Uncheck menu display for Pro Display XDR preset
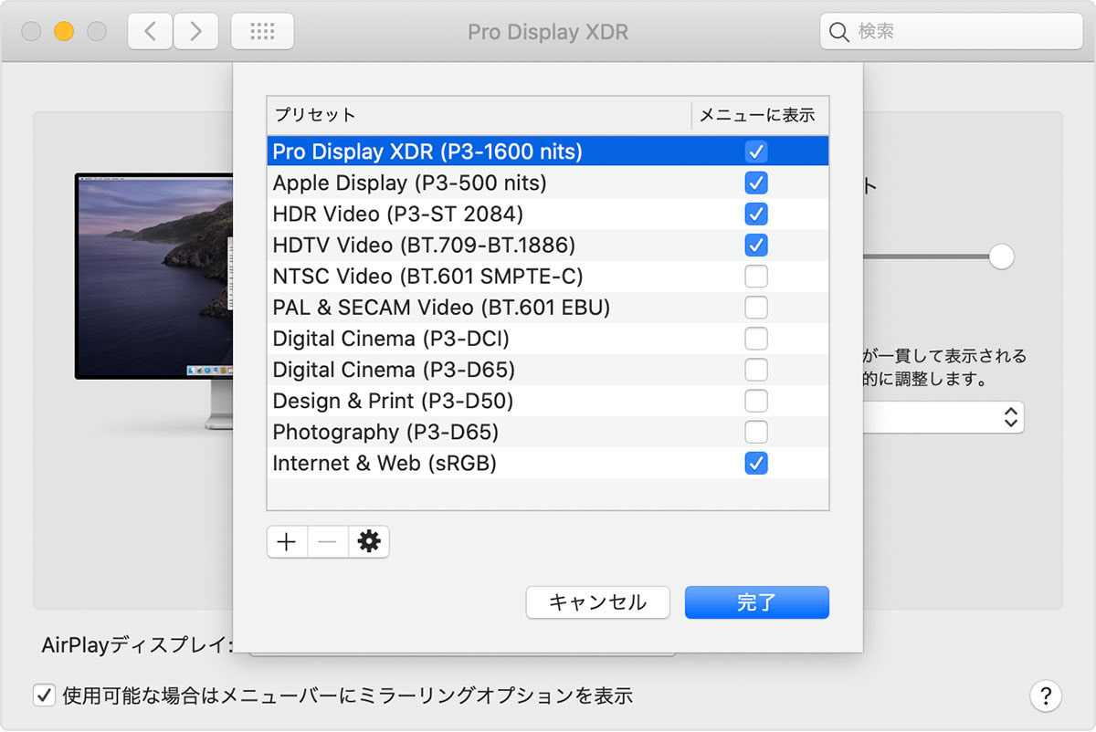 (756, 152)
